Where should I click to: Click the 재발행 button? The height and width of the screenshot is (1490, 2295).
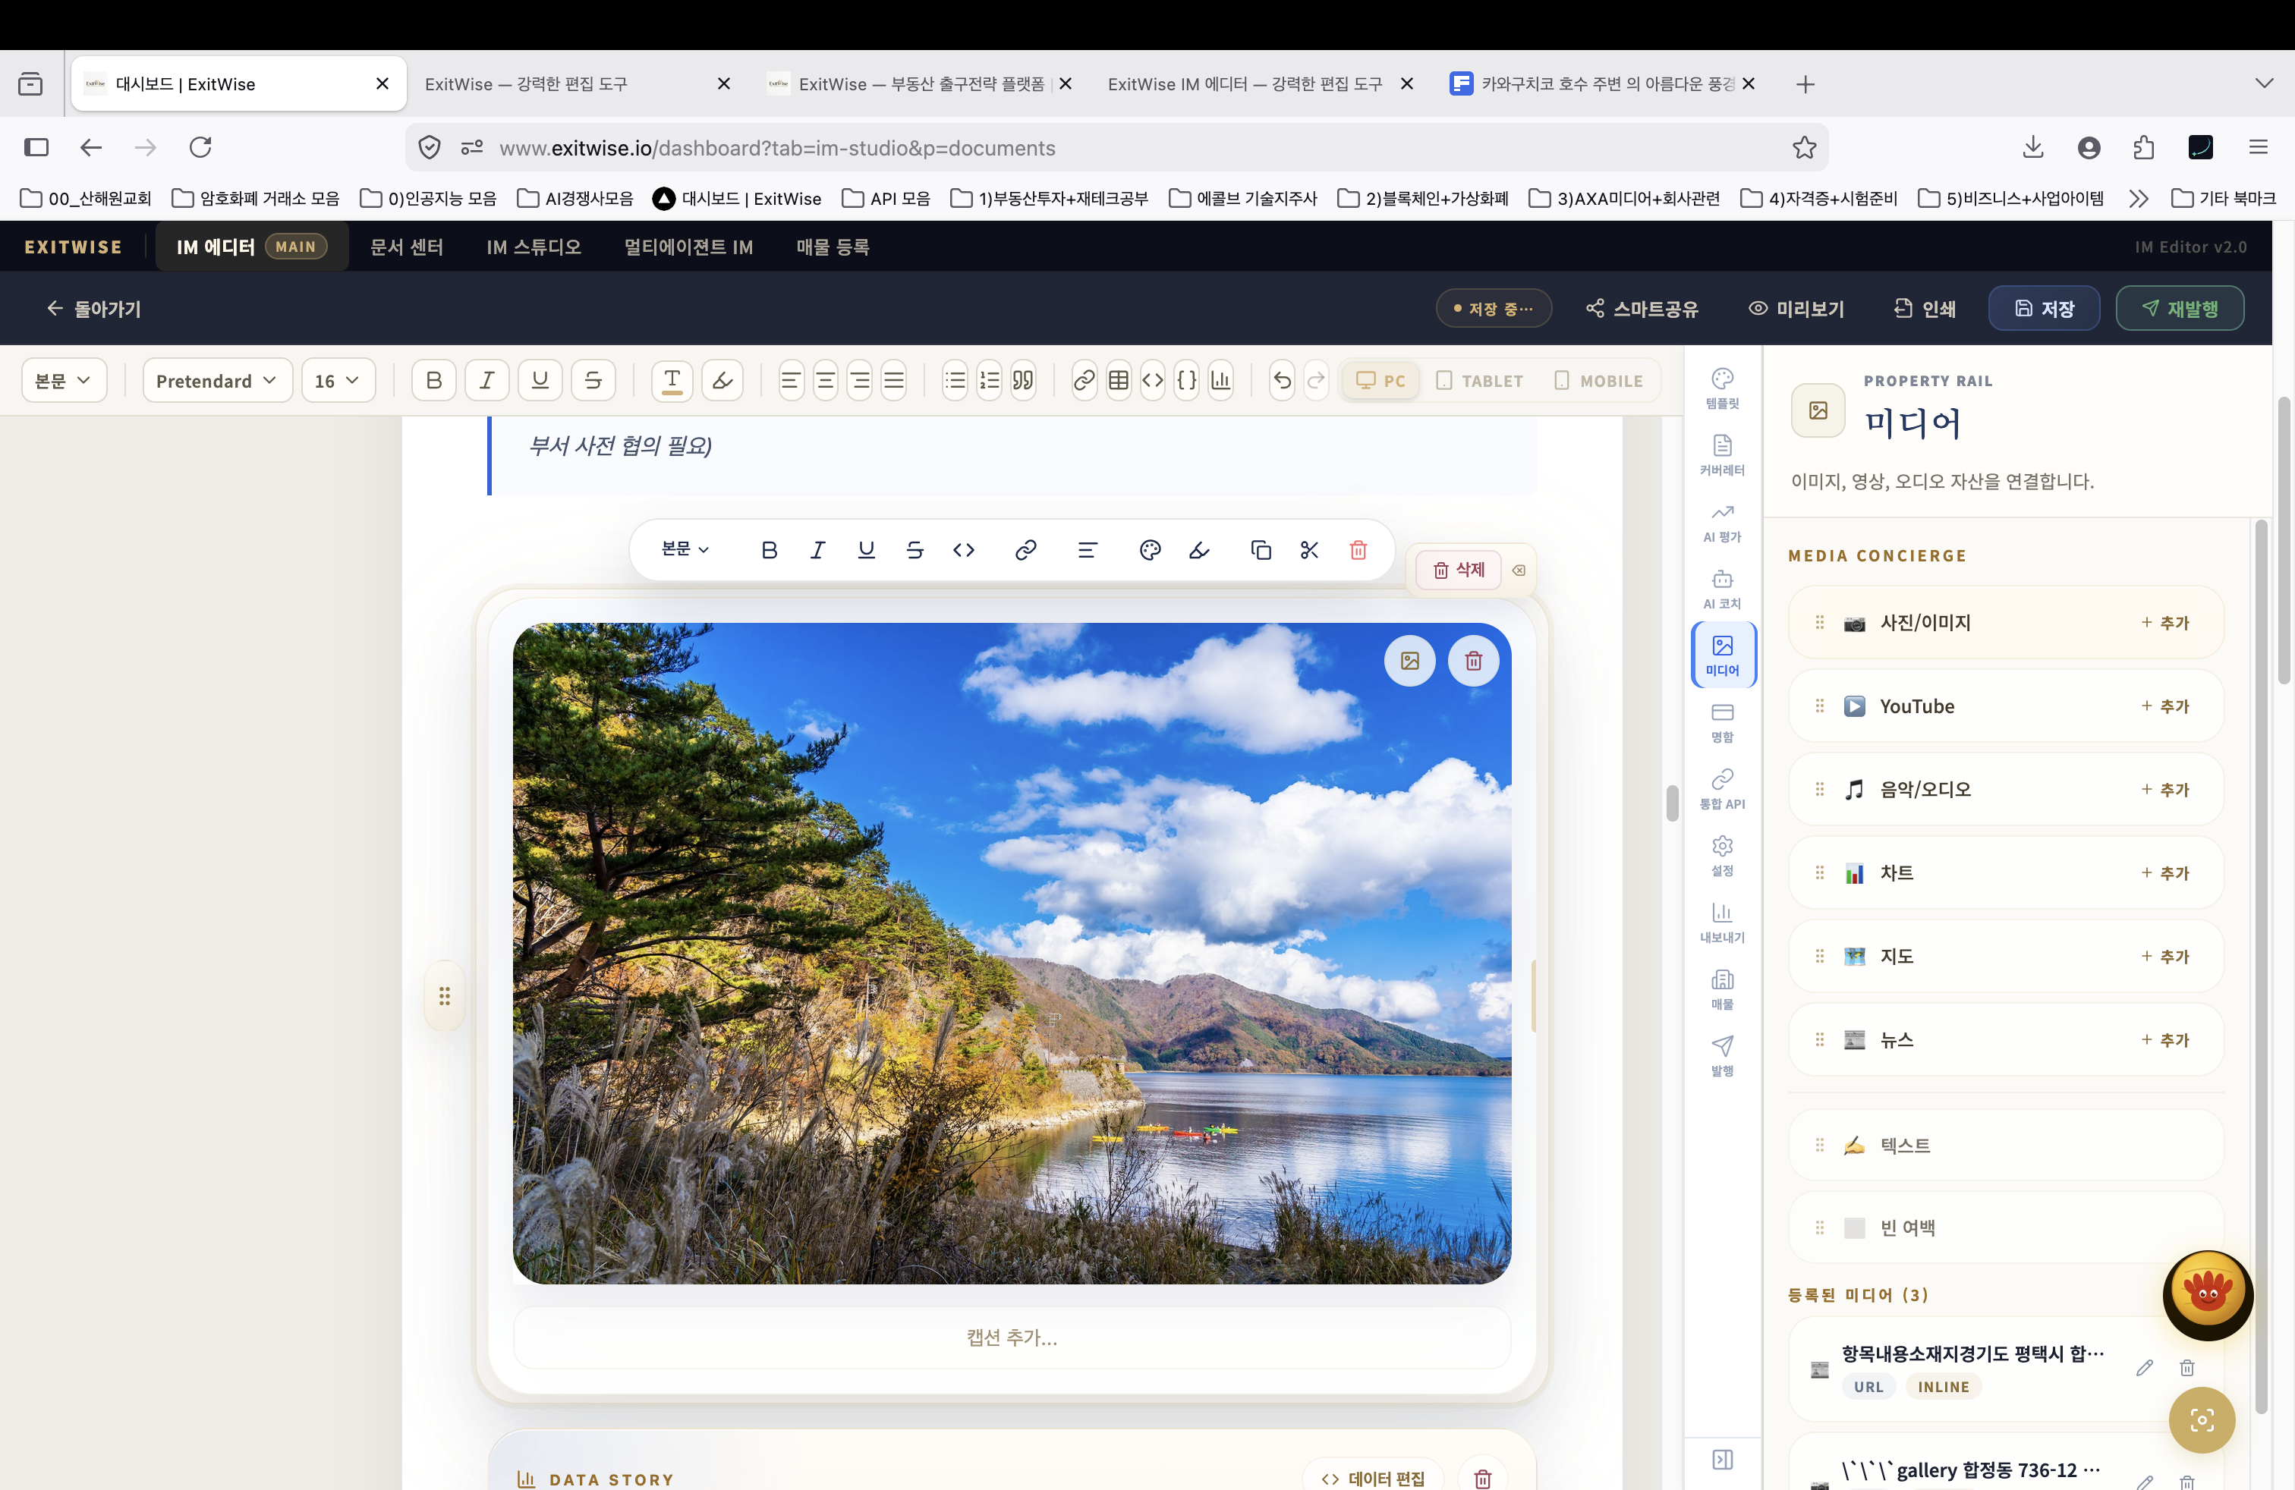coord(2180,309)
